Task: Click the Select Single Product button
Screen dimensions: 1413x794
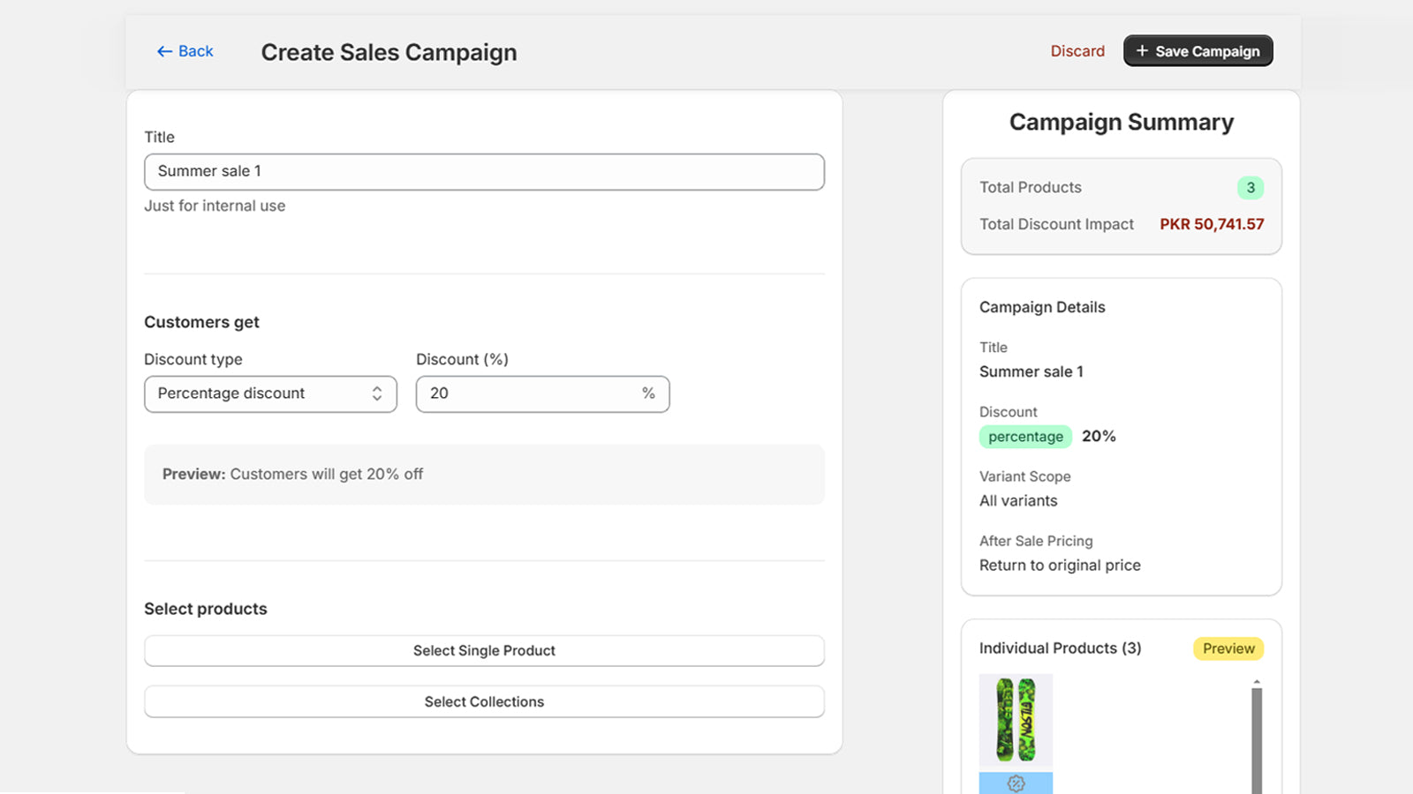Action: coord(484,650)
